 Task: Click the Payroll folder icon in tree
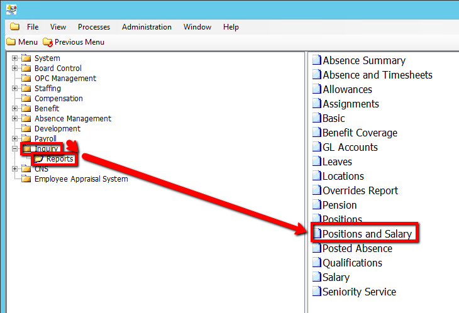tap(26, 139)
